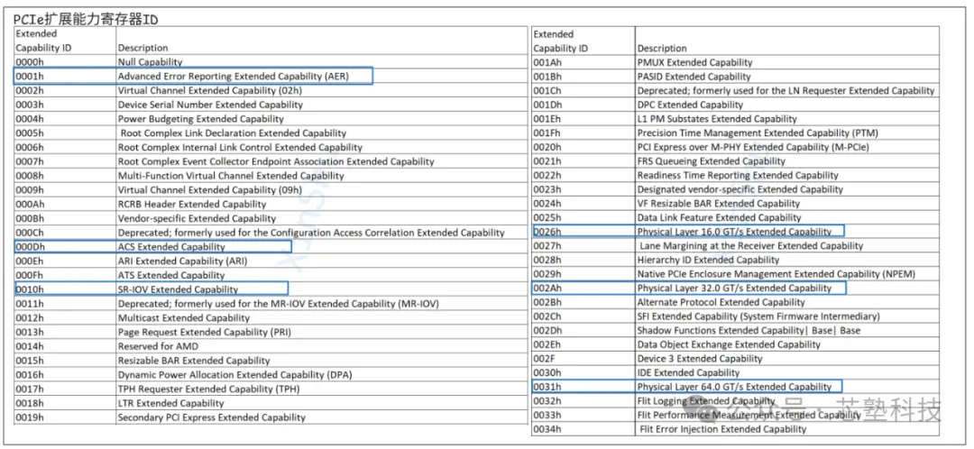This screenshot has width=974, height=449.
Task: Click the Physical Layer 16.0 GT/s entry
Action: pos(734,232)
